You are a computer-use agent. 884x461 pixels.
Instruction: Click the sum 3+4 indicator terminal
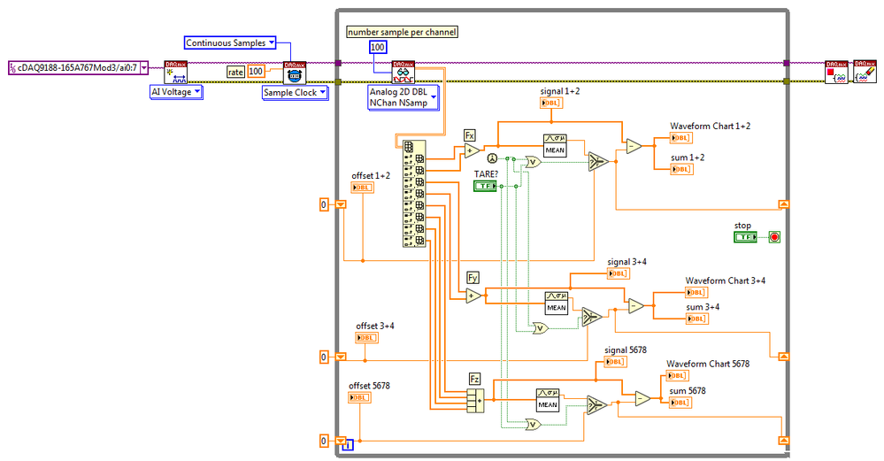pyautogui.click(x=697, y=319)
